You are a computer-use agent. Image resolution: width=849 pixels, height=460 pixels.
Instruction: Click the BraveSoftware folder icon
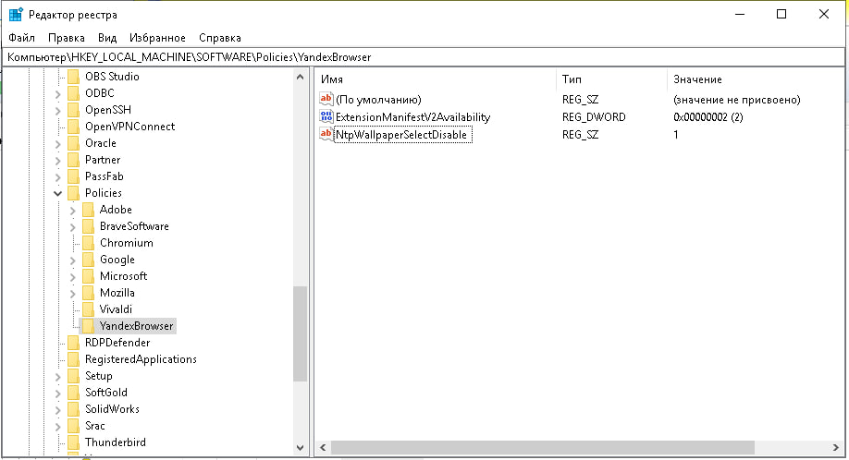tap(88, 226)
